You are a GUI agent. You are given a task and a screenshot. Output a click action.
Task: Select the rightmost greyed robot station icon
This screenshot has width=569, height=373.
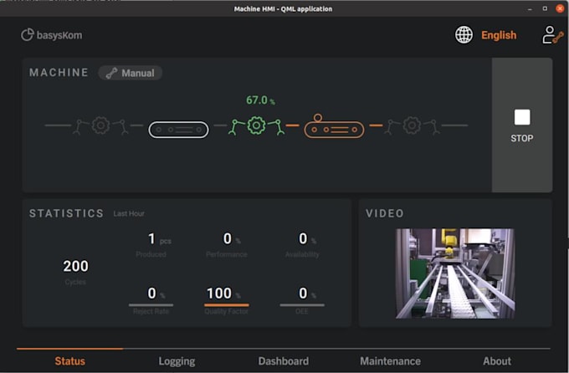coord(412,125)
